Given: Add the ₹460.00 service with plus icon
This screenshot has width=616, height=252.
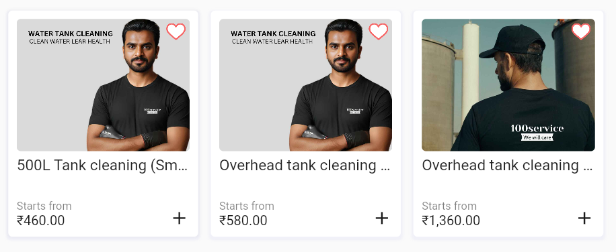Looking at the screenshot, I should point(179,218).
